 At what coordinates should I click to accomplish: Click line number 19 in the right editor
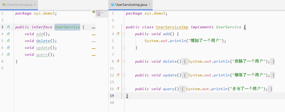(112, 96)
